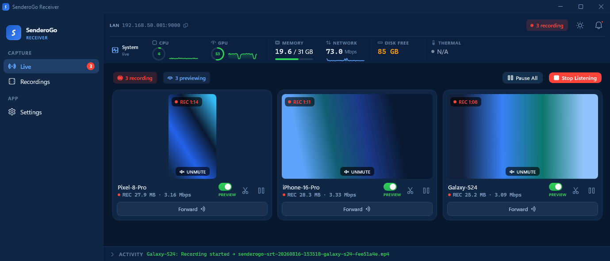
Task: Cut the iPhone-16-Pro recording with the scissors icon
Action: [x=410, y=190]
